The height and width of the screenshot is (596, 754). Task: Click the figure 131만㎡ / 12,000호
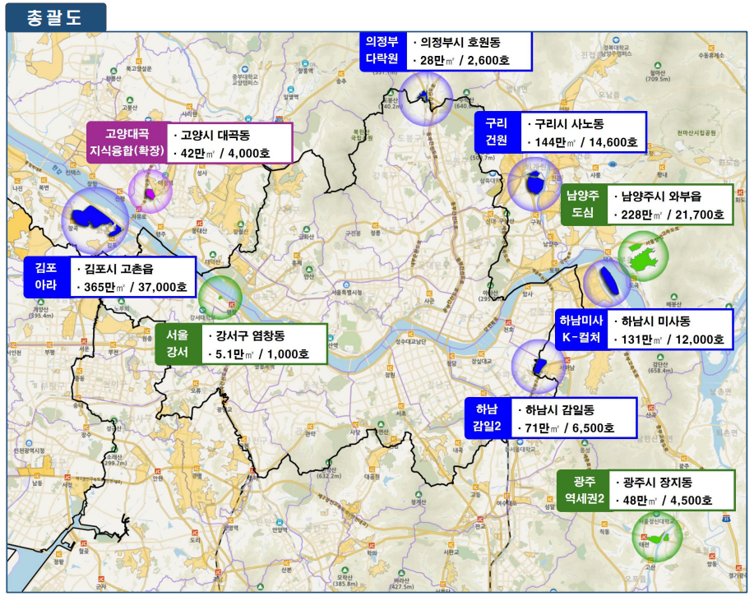click(673, 340)
